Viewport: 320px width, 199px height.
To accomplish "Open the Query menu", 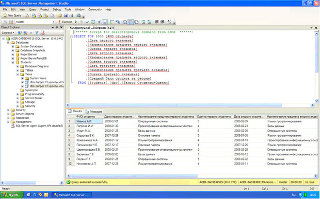I will [x=33, y=9].
